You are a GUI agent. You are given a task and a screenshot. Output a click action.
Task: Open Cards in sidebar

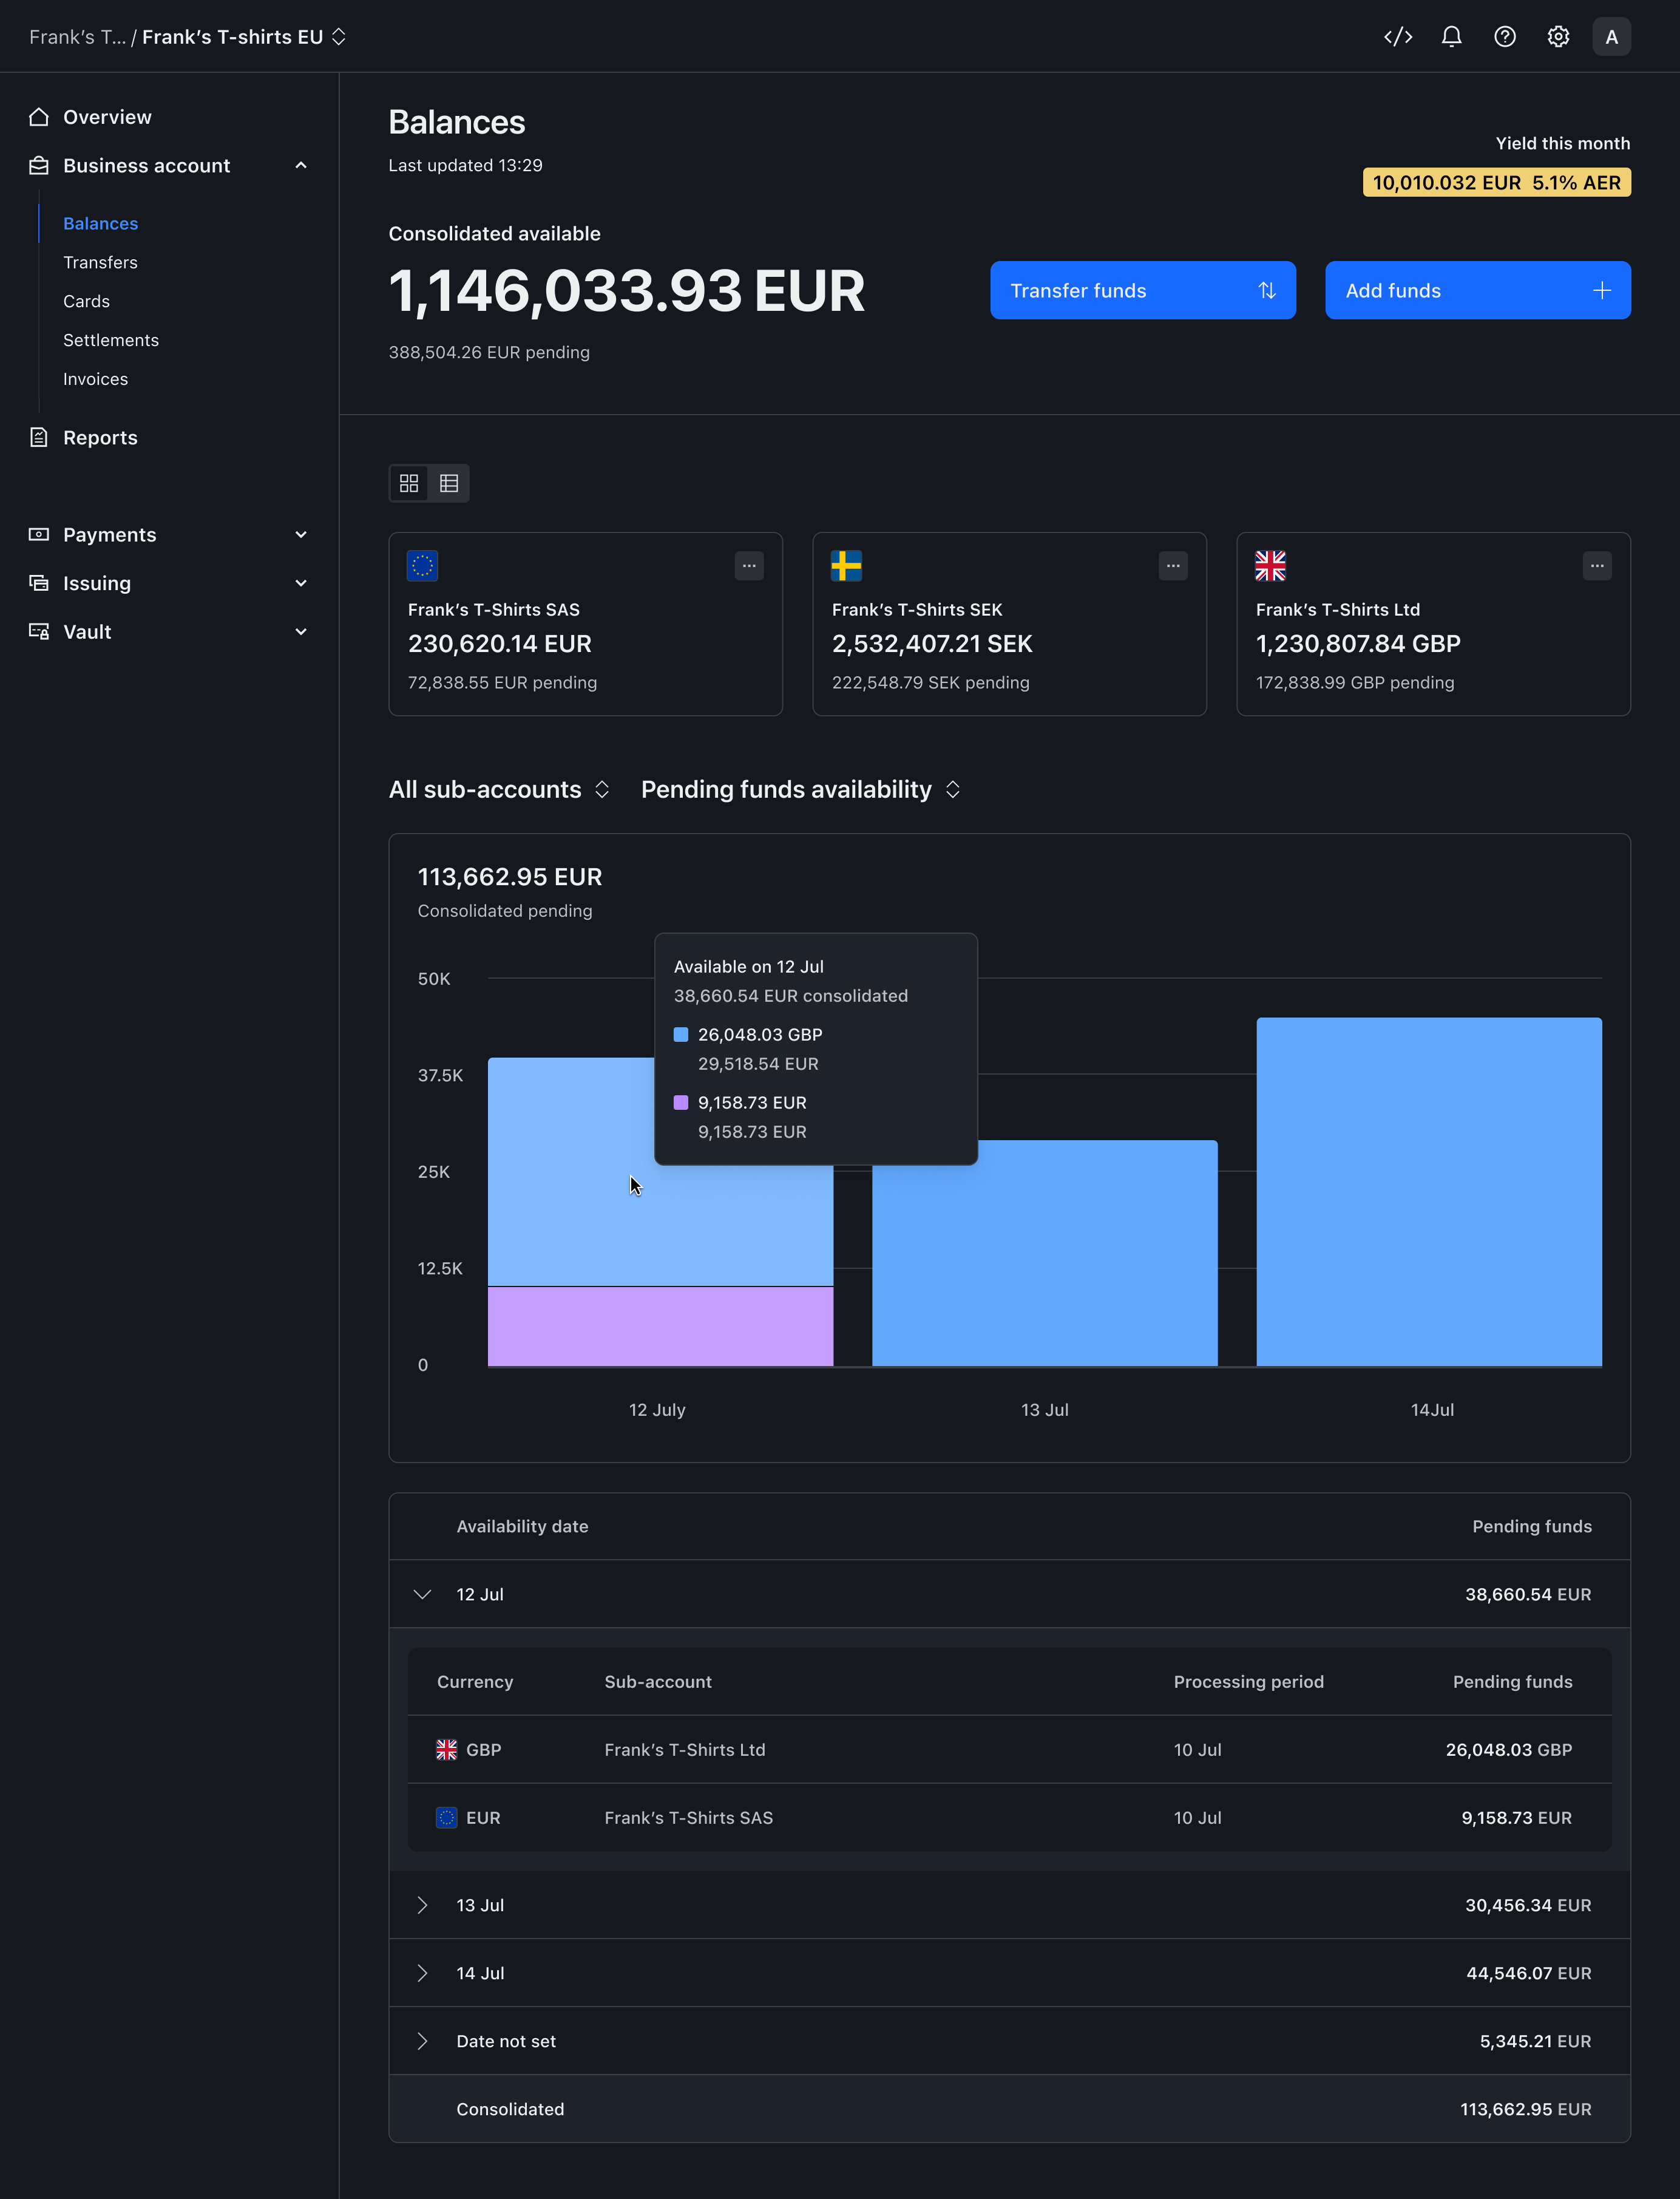pos(86,301)
